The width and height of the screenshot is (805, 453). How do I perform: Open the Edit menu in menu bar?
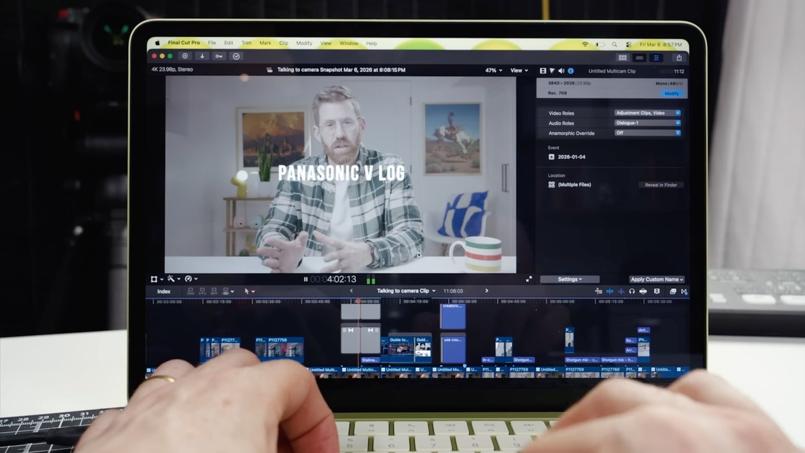229,43
